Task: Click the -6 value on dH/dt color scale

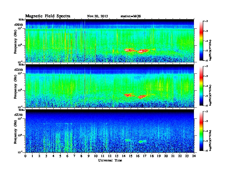Action: click(x=206, y=61)
